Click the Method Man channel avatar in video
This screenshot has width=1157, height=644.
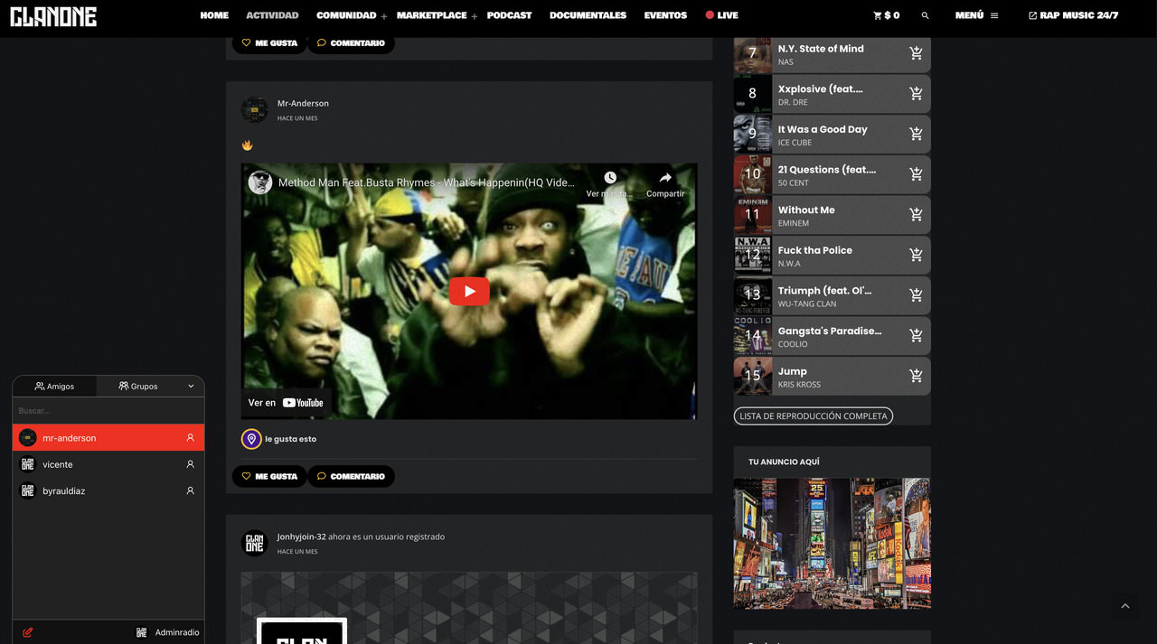[260, 182]
